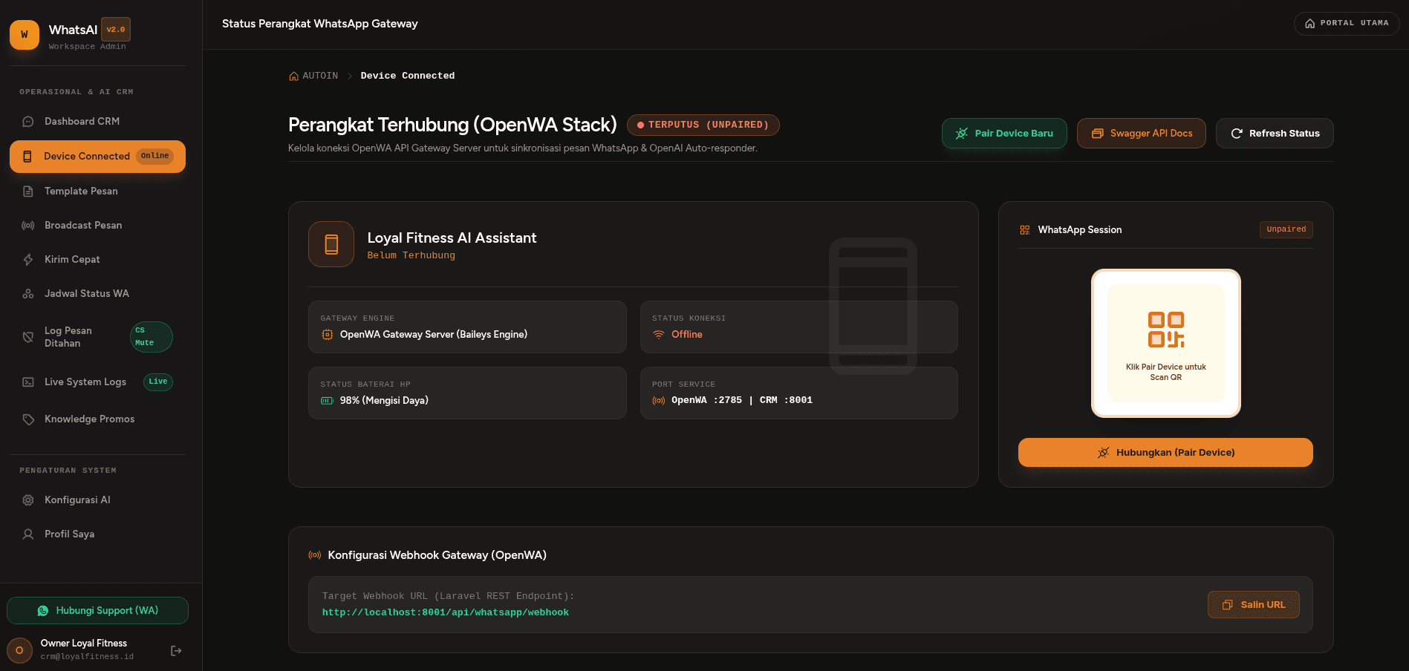Click the Gateway Engine chip icon
1409x671 pixels.
pos(327,335)
